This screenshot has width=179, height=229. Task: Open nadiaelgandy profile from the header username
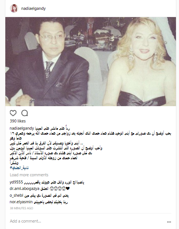pyautogui.click(x=33, y=8)
